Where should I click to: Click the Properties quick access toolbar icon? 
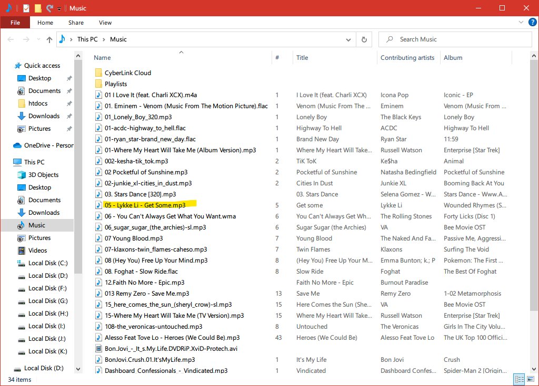tap(26, 8)
